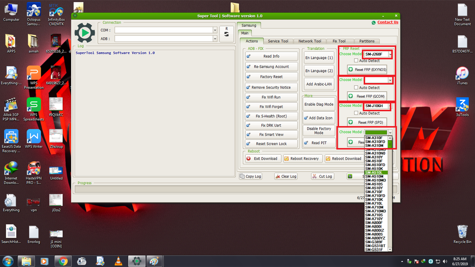Open the Errorlog file on desktop

point(34,234)
